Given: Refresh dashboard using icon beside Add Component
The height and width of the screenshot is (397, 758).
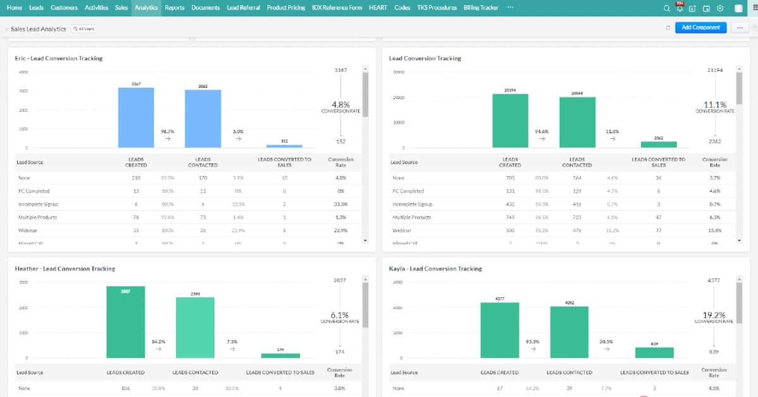Looking at the screenshot, I should (668, 28).
